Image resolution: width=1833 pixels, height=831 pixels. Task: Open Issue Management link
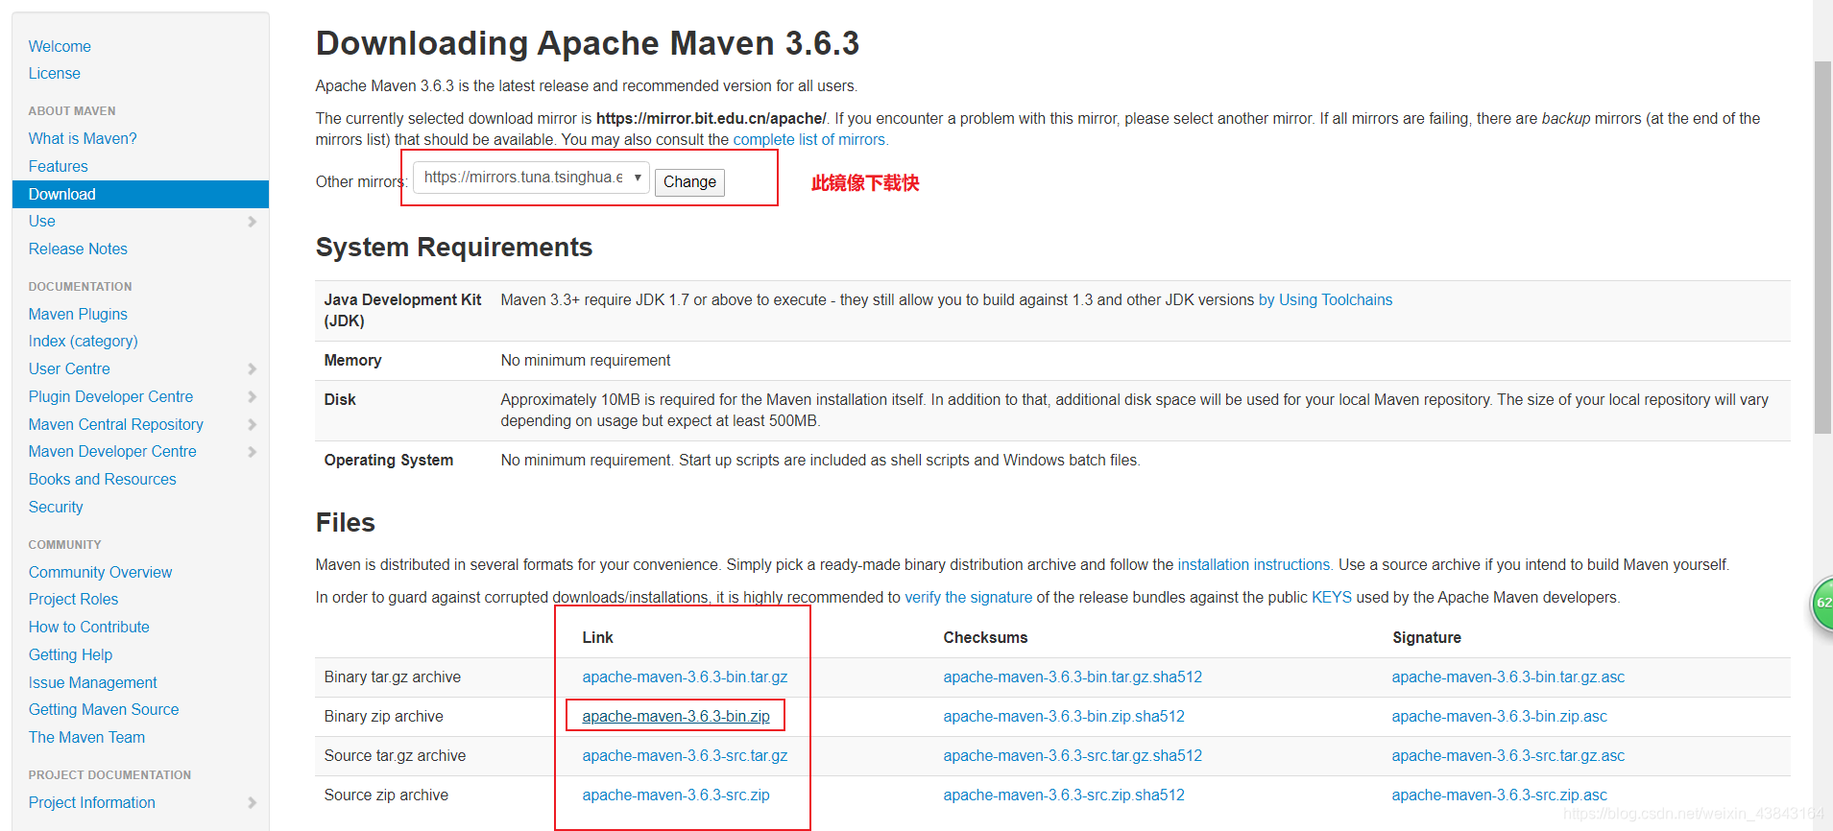93,682
